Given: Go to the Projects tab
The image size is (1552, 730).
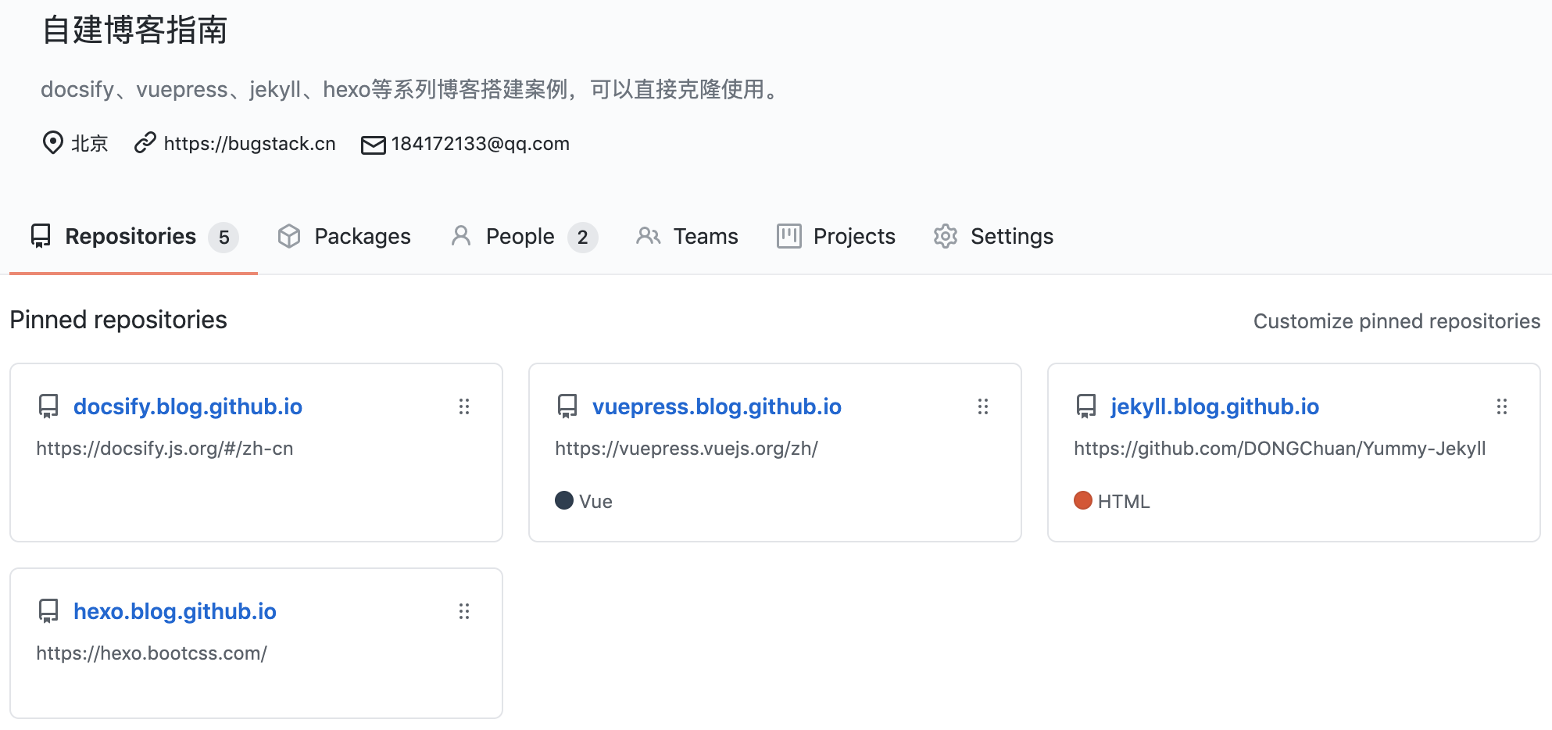Looking at the screenshot, I should click(836, 236).
